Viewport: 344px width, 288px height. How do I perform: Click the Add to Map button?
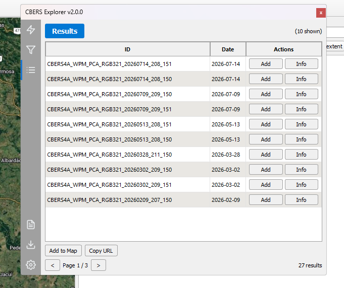click(63, 251)
